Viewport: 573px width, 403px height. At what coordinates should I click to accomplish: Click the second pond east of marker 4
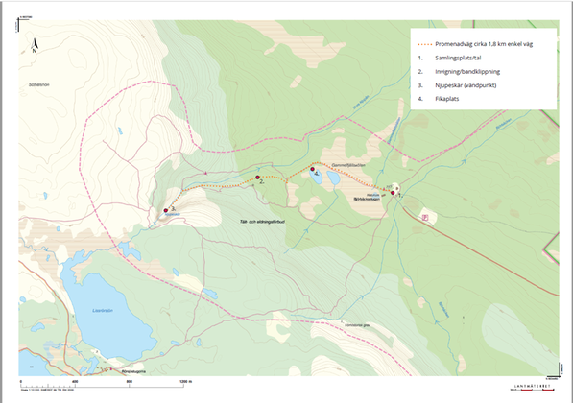tap(333, 178)
